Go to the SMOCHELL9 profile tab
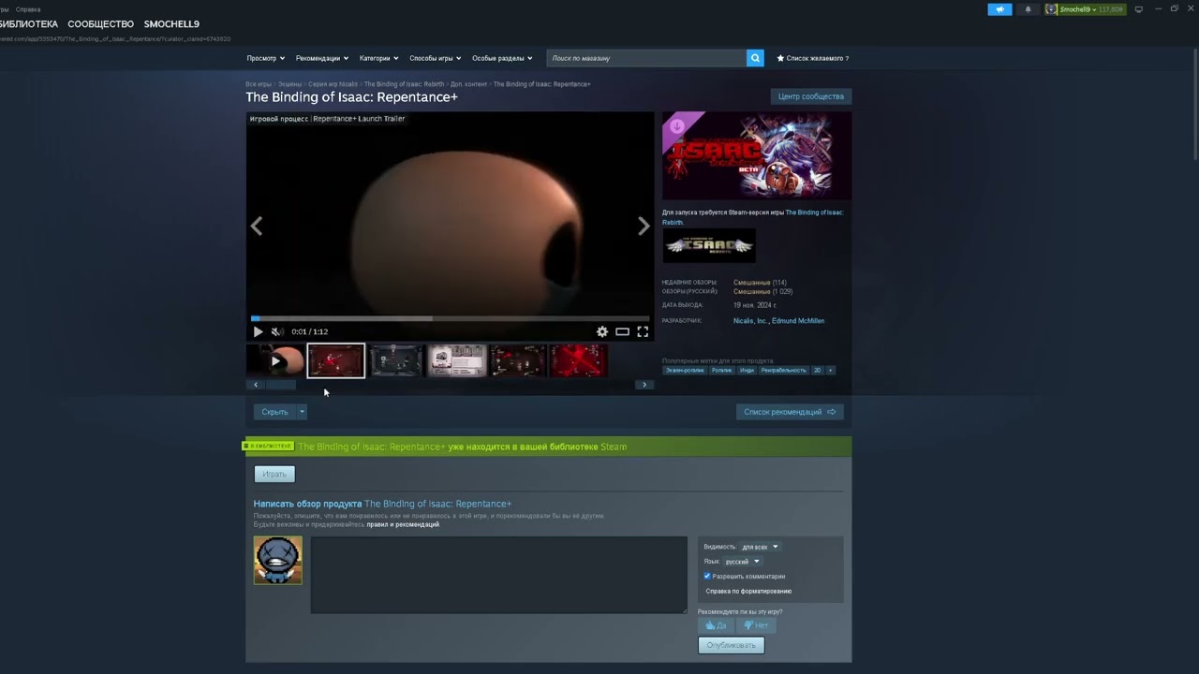Screen dimensions: 1199x674 coord(171,24)
